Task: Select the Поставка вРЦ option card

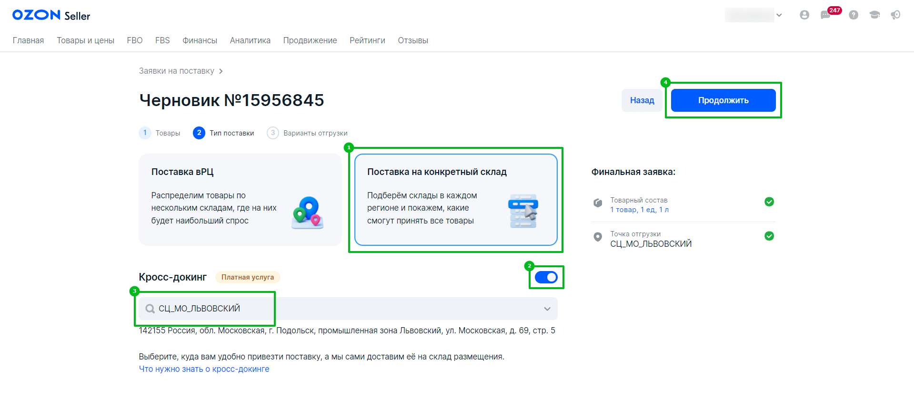Action: (x=240, y=200)
